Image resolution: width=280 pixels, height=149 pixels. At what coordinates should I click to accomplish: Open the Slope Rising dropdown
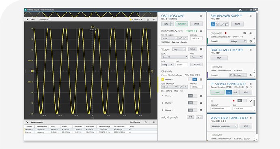[x=167, y=64]
